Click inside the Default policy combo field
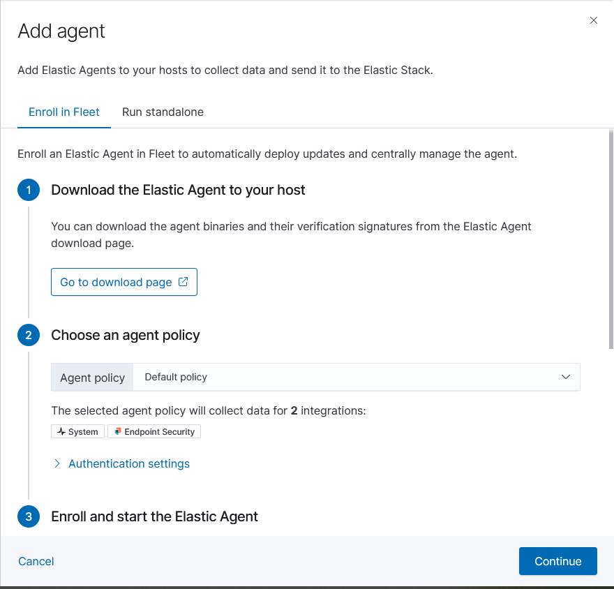 [x=314, y=377]
